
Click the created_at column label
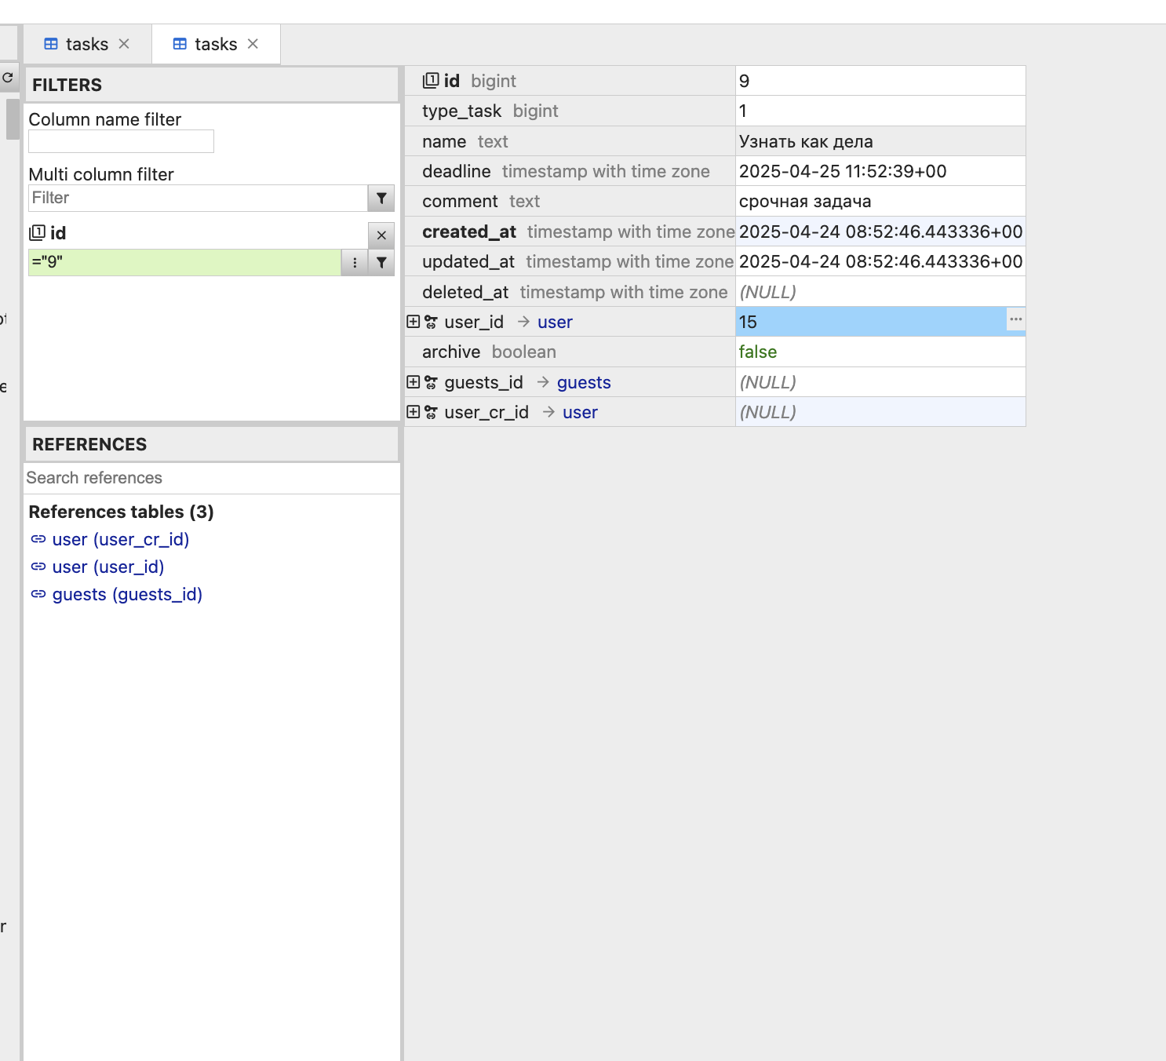point(469,232)
